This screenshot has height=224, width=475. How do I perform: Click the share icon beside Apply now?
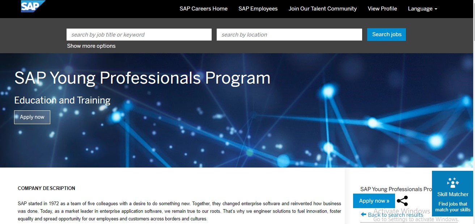pos(402,201)
